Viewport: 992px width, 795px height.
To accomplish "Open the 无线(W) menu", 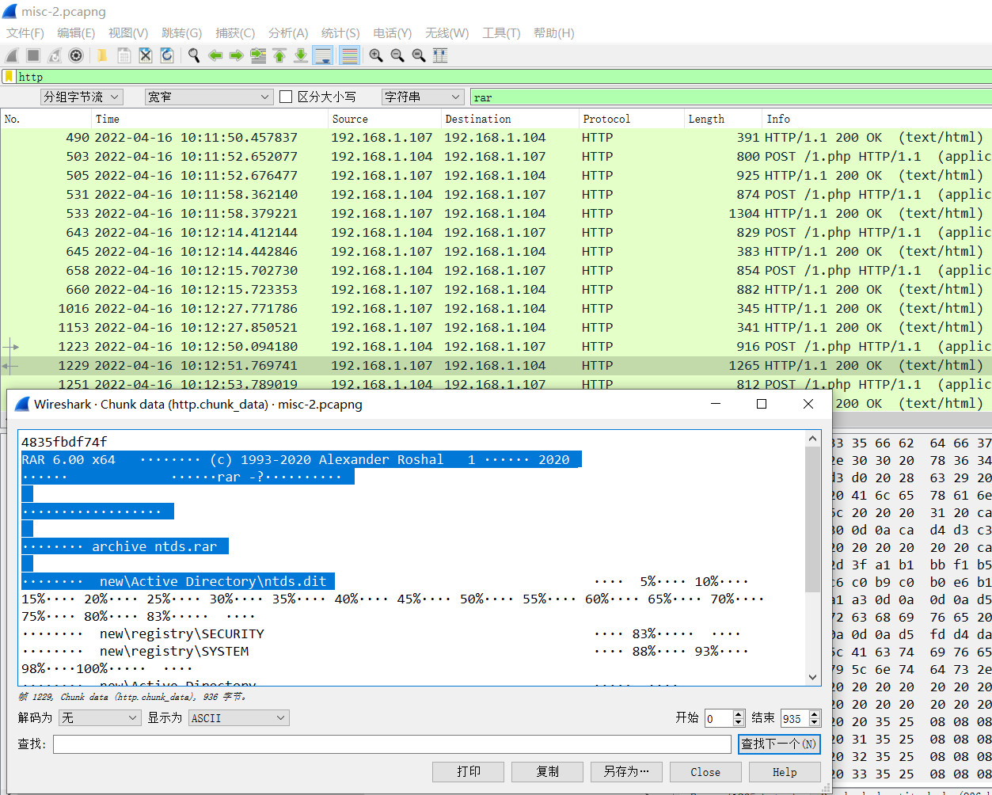I will pyautogui.click(x=447, y=32).
